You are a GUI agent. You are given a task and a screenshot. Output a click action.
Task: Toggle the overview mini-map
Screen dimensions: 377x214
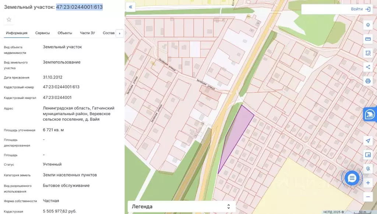(367, 155)
